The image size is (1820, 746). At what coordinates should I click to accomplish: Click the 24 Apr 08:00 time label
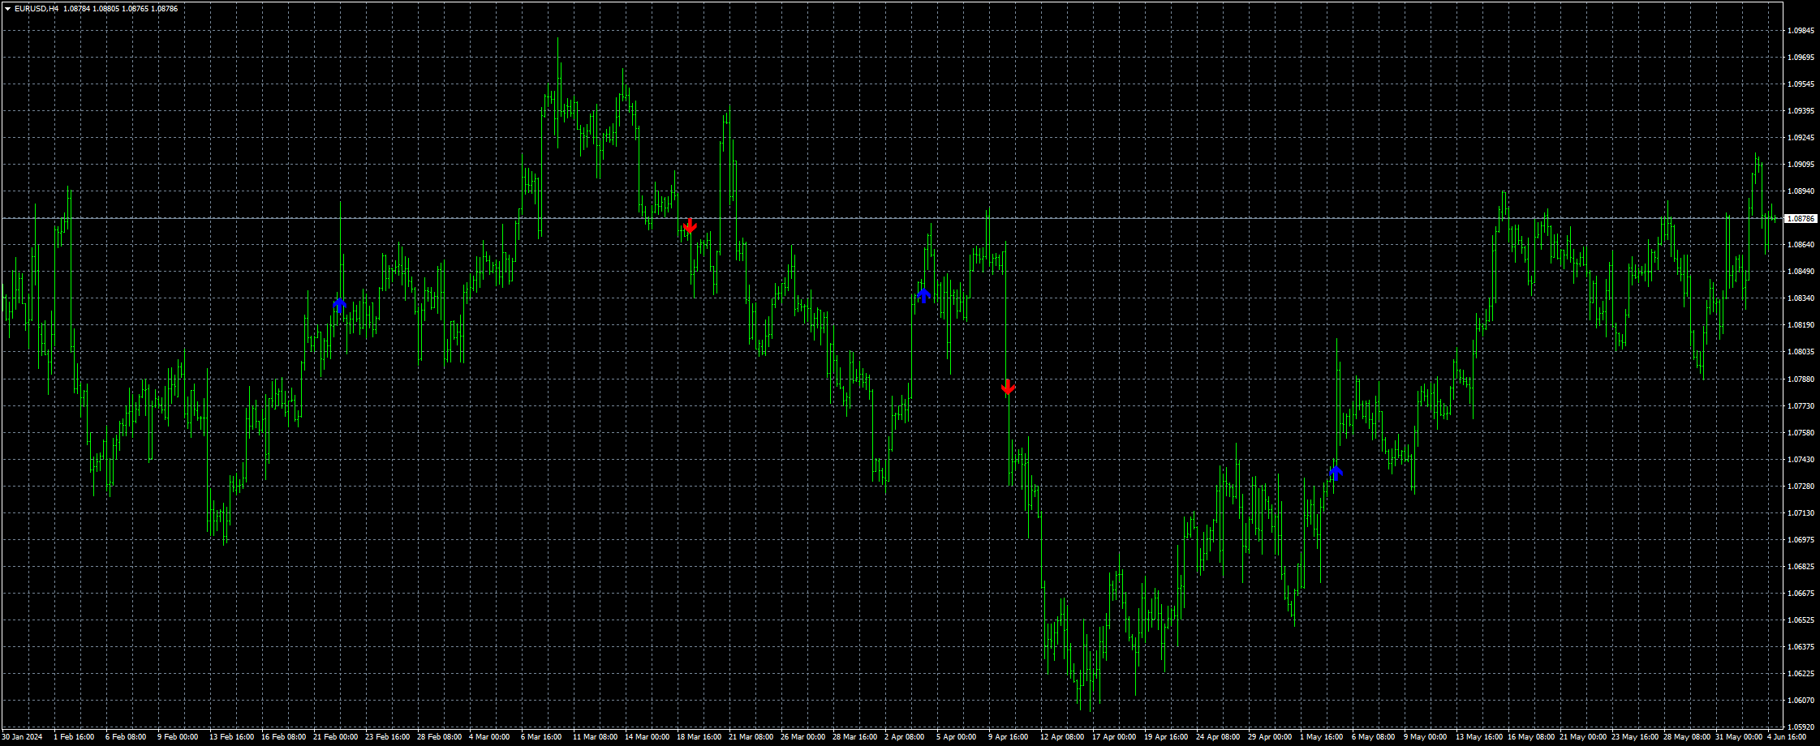(x=1218, y=737)
